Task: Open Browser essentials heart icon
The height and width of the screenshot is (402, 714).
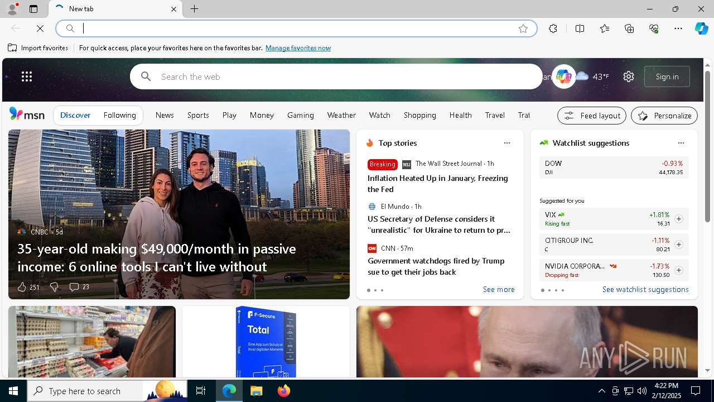Action: click(654, 28)
